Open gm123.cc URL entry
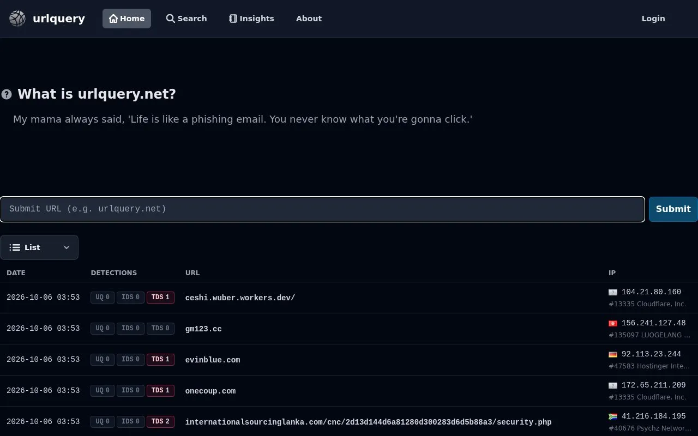The height and width of the screenshot is (436, 698). [x=203, y=329]
